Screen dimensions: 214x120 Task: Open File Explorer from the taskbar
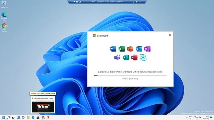point(28,117)
